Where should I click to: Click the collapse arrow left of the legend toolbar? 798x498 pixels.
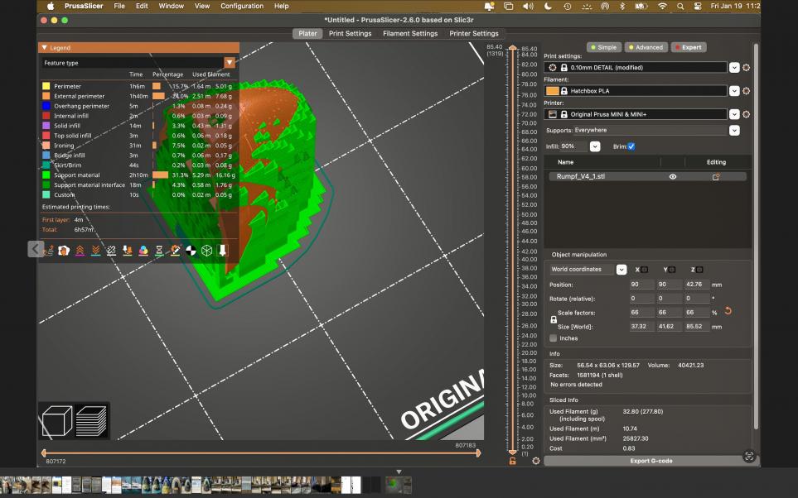coord(35,248)
